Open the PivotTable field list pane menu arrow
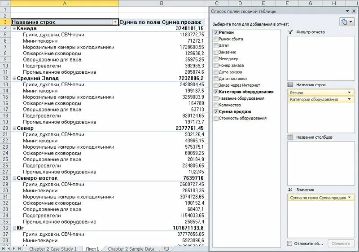This screenshot has height=252, width=359. [347, 11]
